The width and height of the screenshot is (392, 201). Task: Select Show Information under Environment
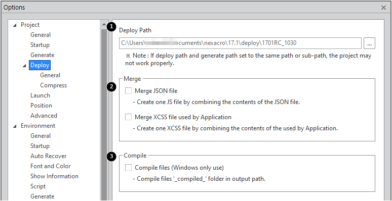(55, 176)
